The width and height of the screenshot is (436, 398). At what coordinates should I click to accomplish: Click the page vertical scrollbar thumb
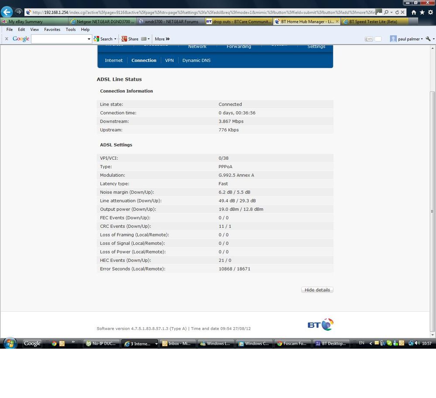pyautogui.click(x=433, y=211)
